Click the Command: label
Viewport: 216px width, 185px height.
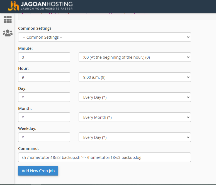pyautogui.click(x=28, y=149)
